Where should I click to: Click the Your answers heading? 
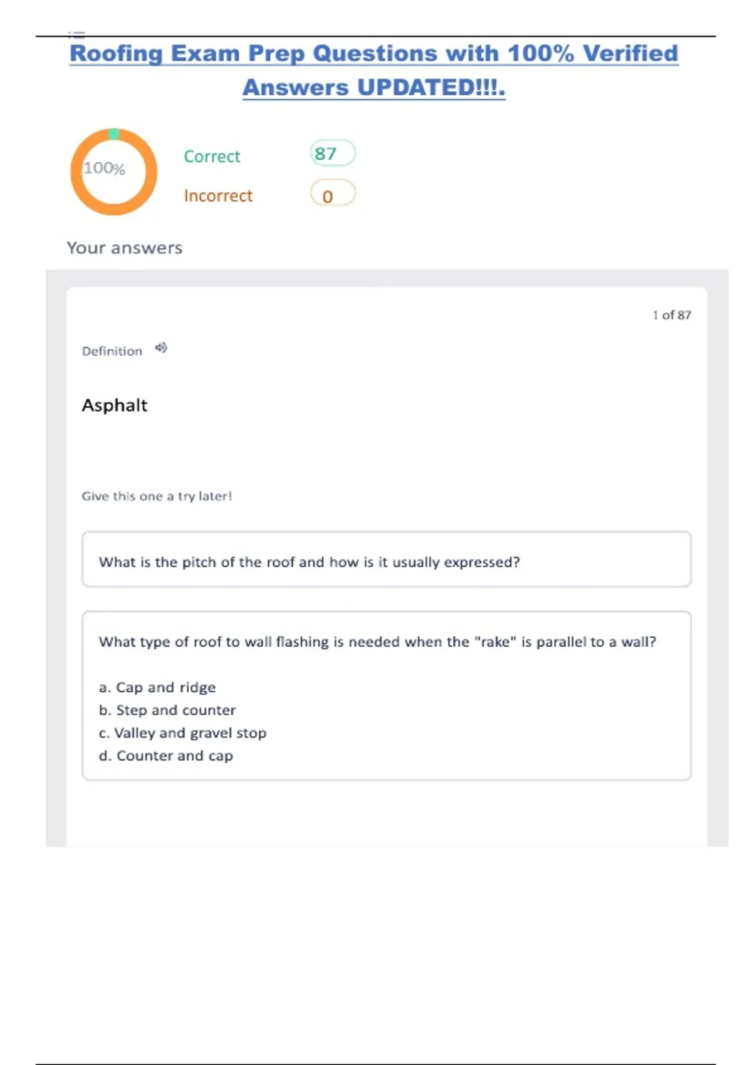125,248
